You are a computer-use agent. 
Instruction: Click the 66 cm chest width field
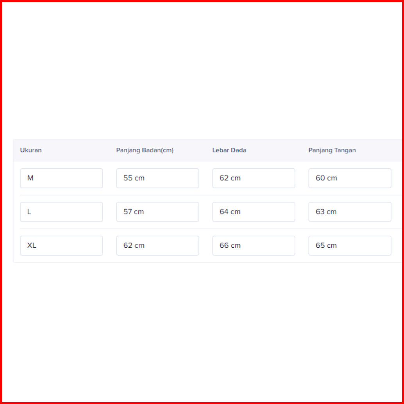(x=254, y=245)
